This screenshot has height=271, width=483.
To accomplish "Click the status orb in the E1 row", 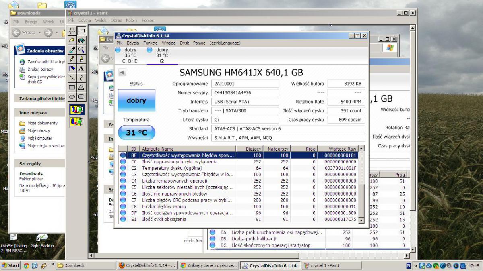I will tap(123, 219).
